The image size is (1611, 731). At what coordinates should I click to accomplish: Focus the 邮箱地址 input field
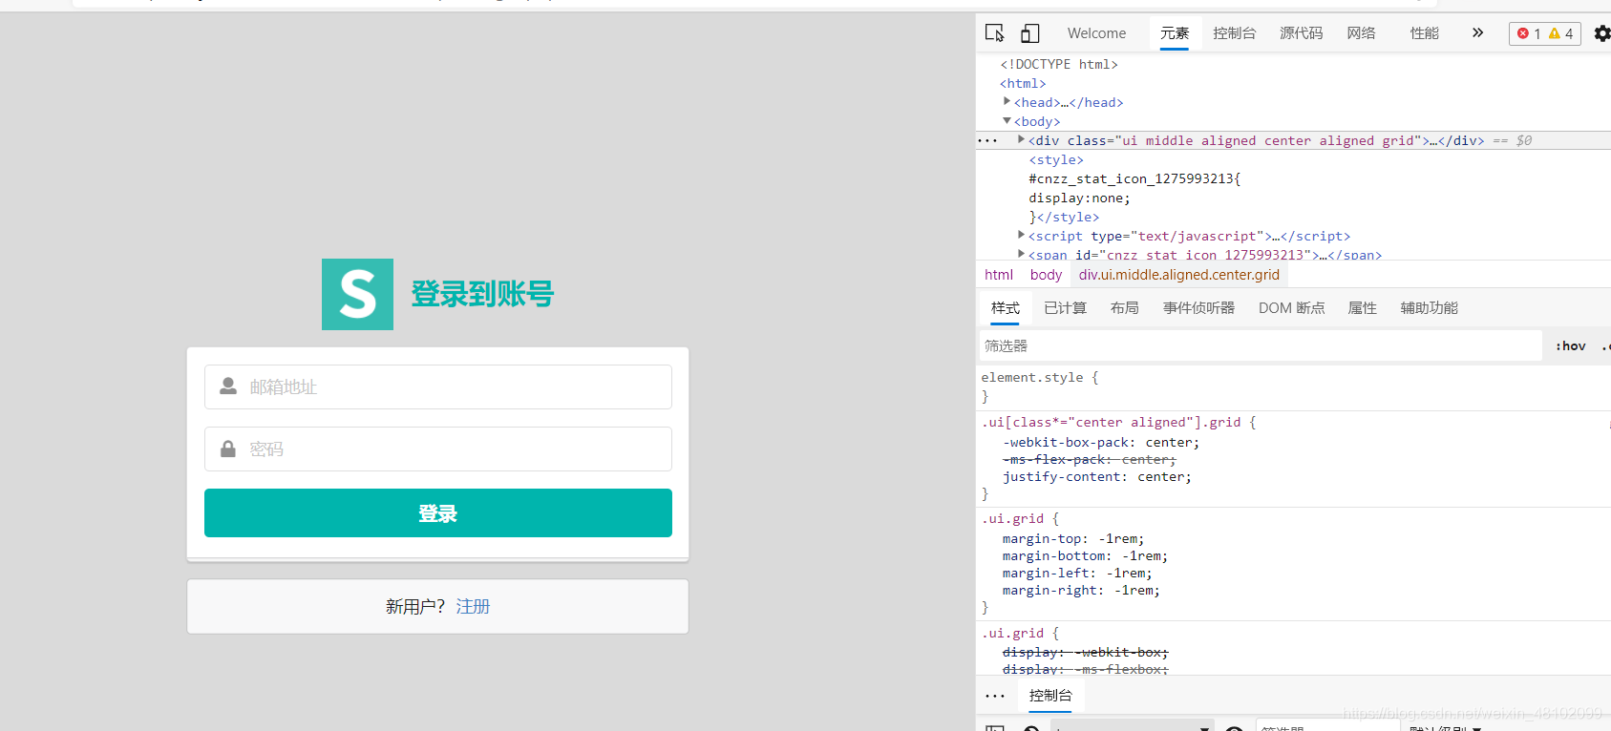click(x=438, y=386)
